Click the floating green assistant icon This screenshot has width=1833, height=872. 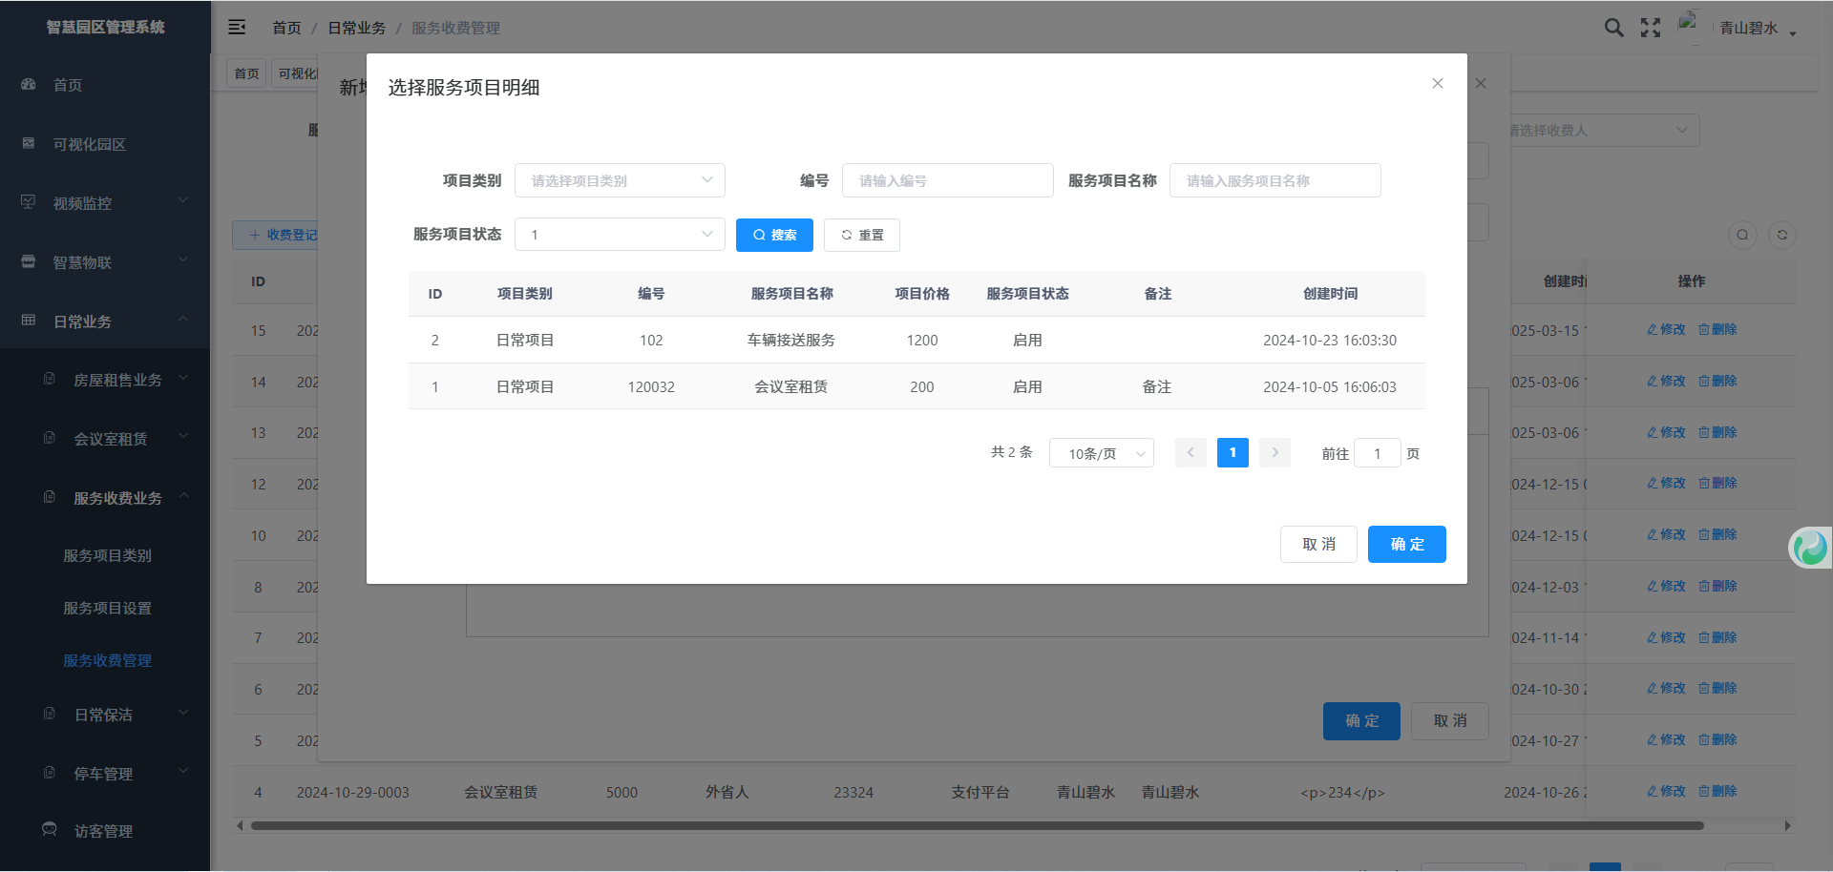(1809, 548)
